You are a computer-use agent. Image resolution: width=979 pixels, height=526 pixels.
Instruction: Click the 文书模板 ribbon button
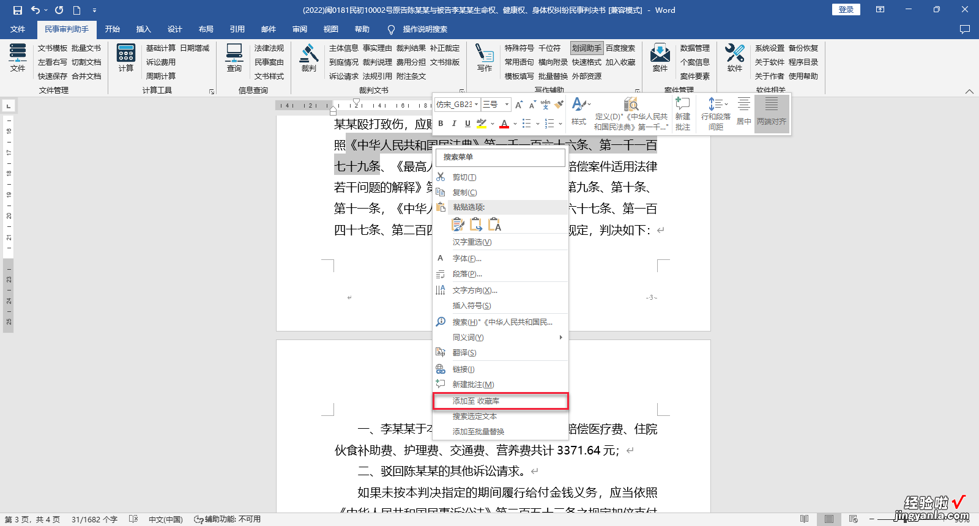(x=53, y=48)
